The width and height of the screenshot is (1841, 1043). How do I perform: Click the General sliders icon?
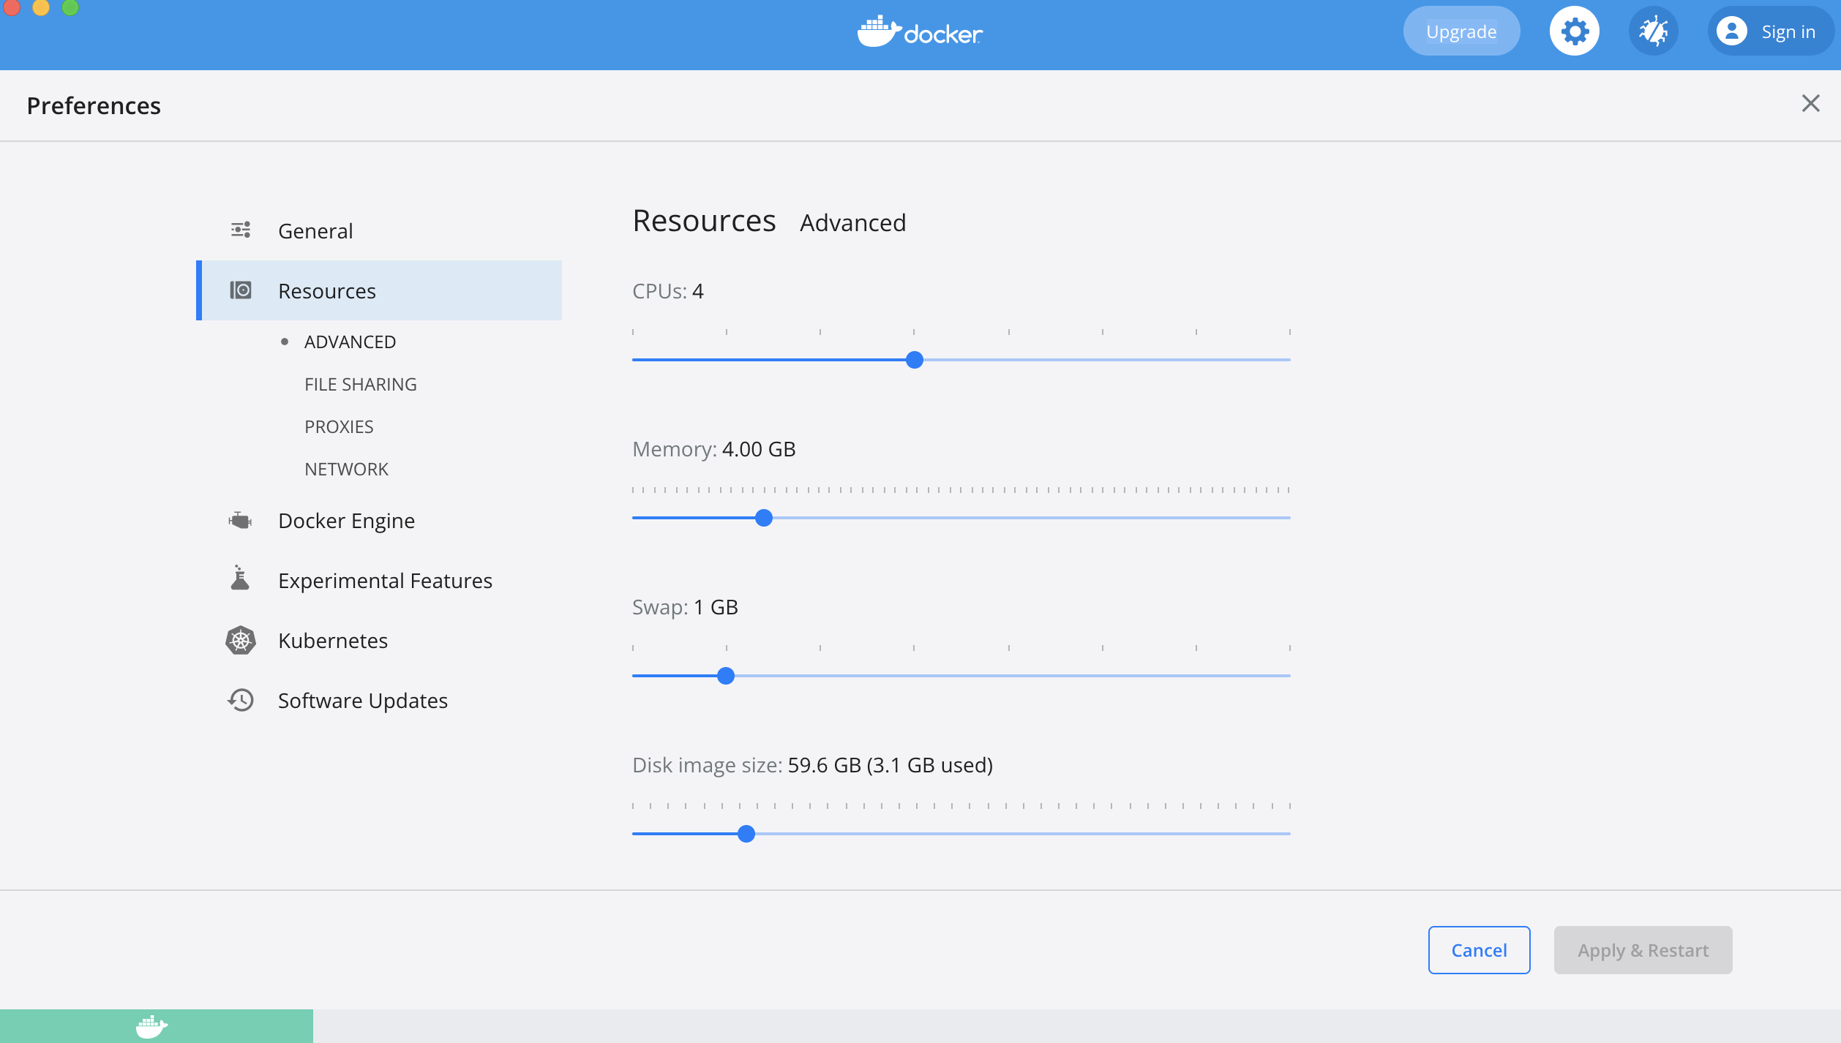241,230
